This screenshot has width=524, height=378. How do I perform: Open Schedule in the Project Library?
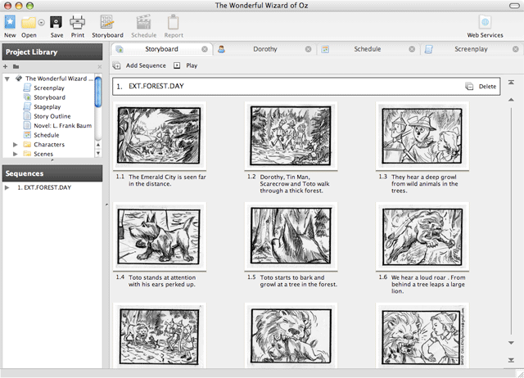(47, 135)
